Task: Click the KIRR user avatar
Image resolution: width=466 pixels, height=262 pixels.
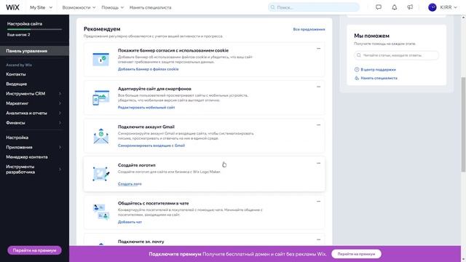Action: (432, 7)
